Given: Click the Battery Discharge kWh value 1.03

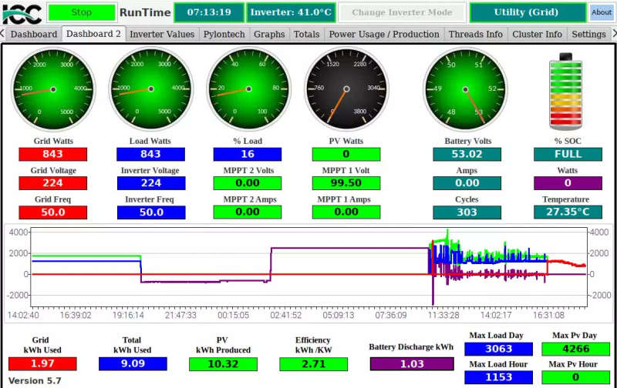Looking at the screenshot, I should pyautogui.click(x=412, y=364).
